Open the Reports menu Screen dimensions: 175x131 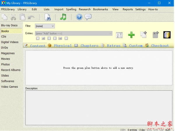click(127, 9)
